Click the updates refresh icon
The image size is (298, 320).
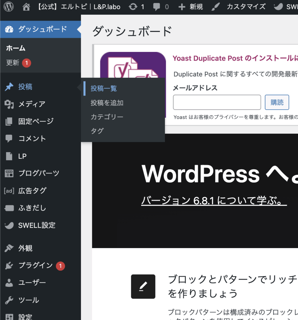pos(133,7)
